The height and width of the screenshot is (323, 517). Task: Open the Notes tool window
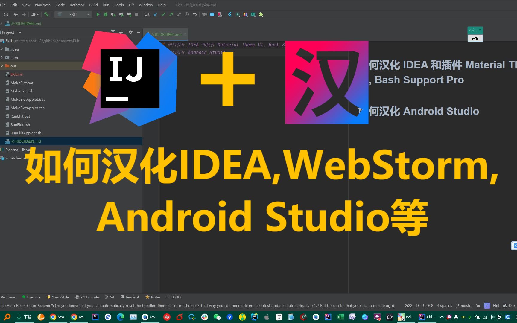[153, 297]
